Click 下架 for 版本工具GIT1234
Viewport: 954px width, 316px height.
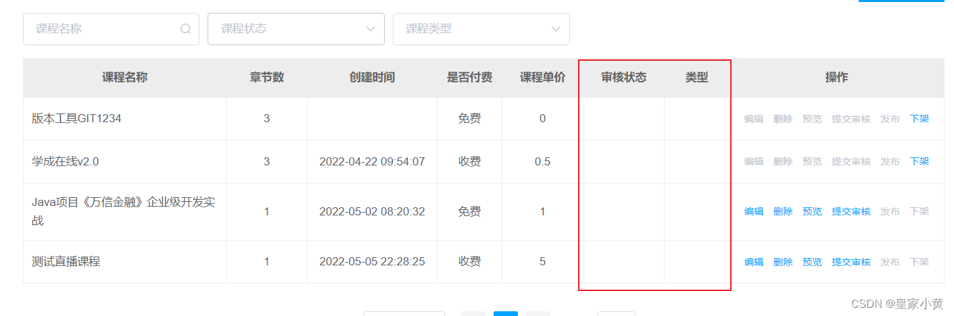920,119
